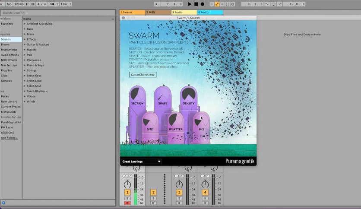This screenshot has width=361, height=209.
Task: Toggle track 2 activator button
Action: click(x=153, y=192)
